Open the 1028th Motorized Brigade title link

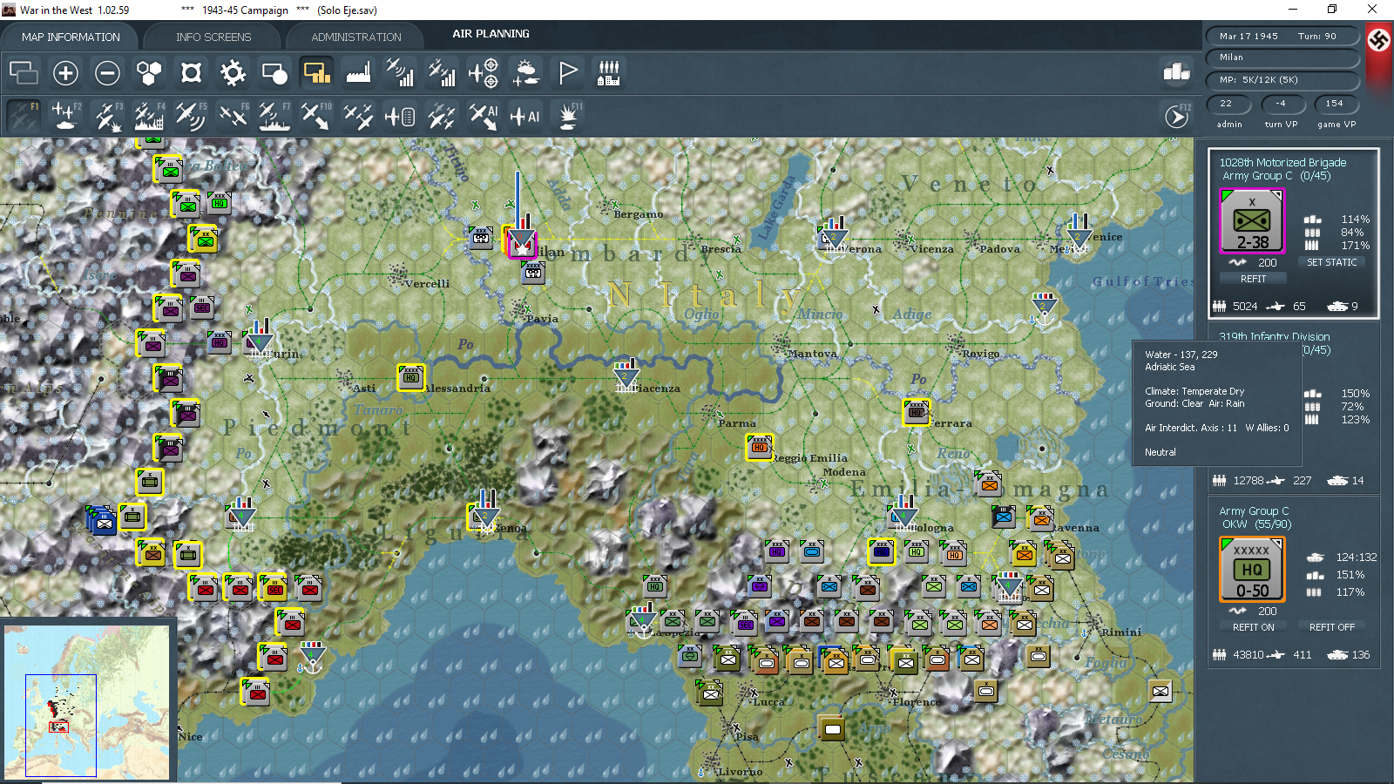pos(1282,162)
